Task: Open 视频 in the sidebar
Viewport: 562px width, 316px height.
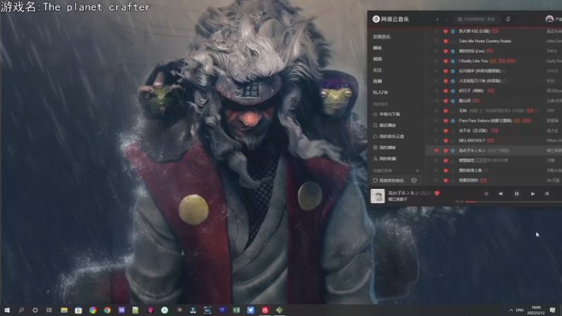Action: 377,59
